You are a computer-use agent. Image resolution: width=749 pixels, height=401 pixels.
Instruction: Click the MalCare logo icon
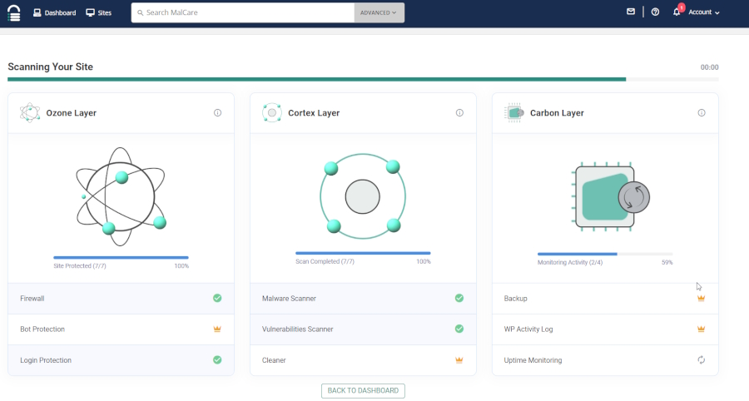pos(13,14)
